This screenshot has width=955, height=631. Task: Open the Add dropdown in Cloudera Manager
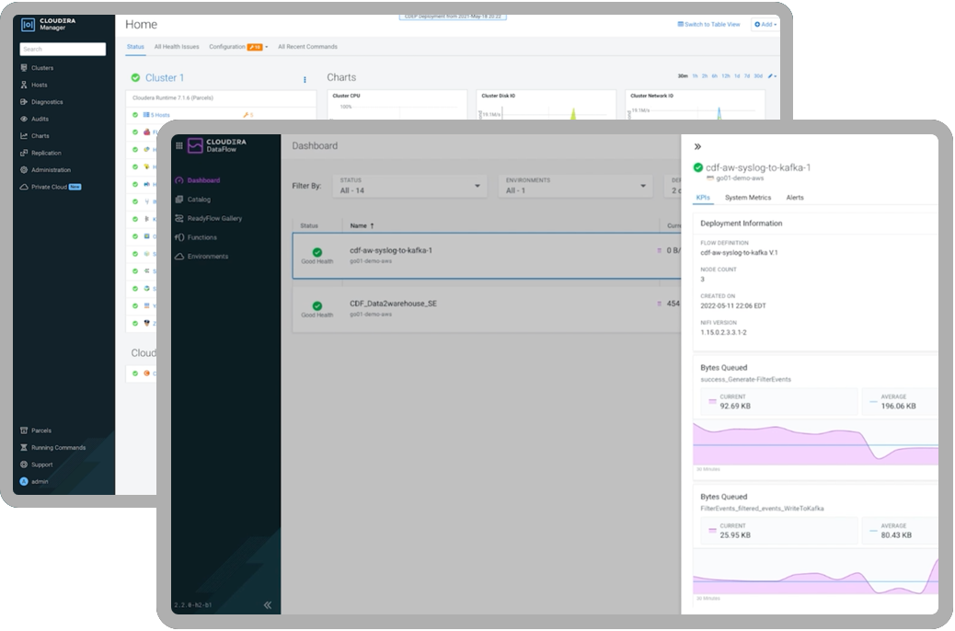[x=765, y=24]
